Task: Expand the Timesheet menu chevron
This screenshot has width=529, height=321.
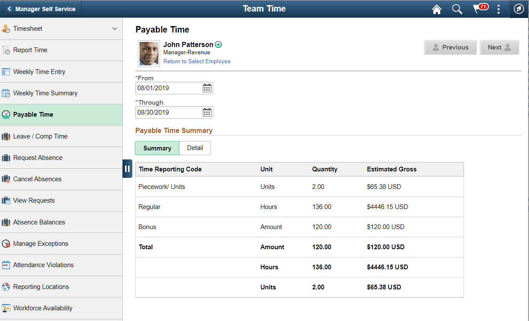Action: [x=115, y=29]
